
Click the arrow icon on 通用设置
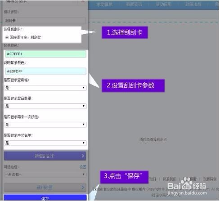83,187
